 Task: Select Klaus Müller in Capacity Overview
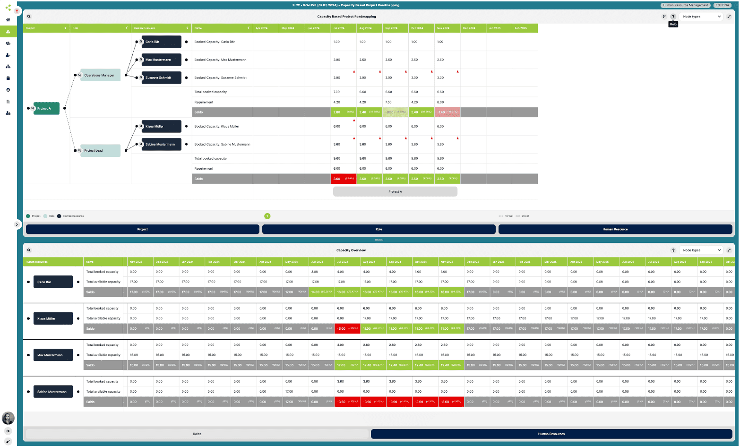click(53, 318)
